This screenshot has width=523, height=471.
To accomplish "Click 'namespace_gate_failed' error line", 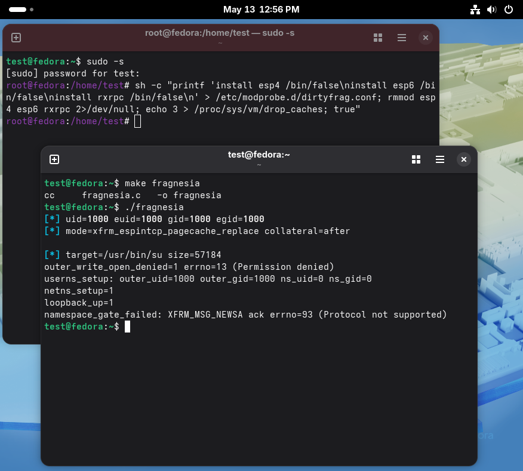I will click(x=245, y=315).
